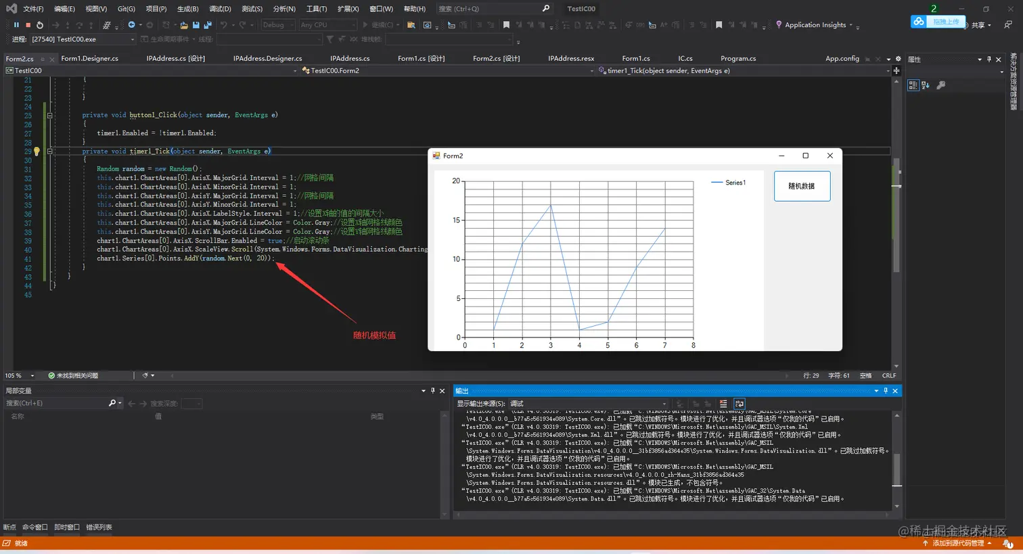Close the Locals (局部变量) panel

(442, 391)
